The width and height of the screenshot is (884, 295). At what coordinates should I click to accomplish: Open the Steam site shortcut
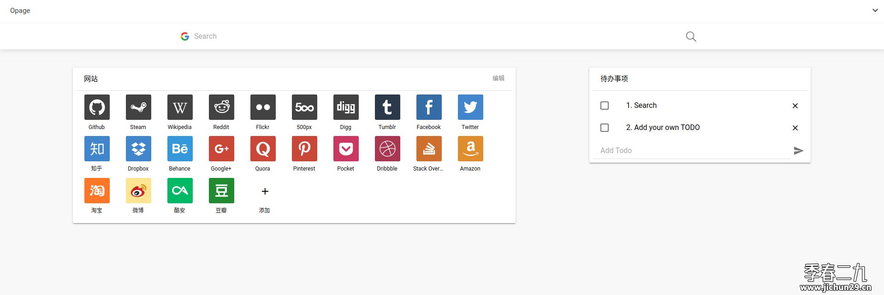click(x=138, y=107)
